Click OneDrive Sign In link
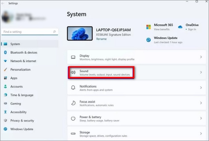The height and width of the screenshot is (141, 209). click(x=192, y=29)
